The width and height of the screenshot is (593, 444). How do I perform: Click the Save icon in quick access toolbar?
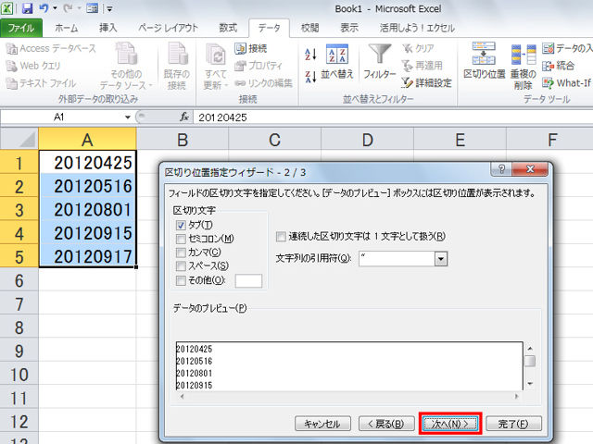27,8
